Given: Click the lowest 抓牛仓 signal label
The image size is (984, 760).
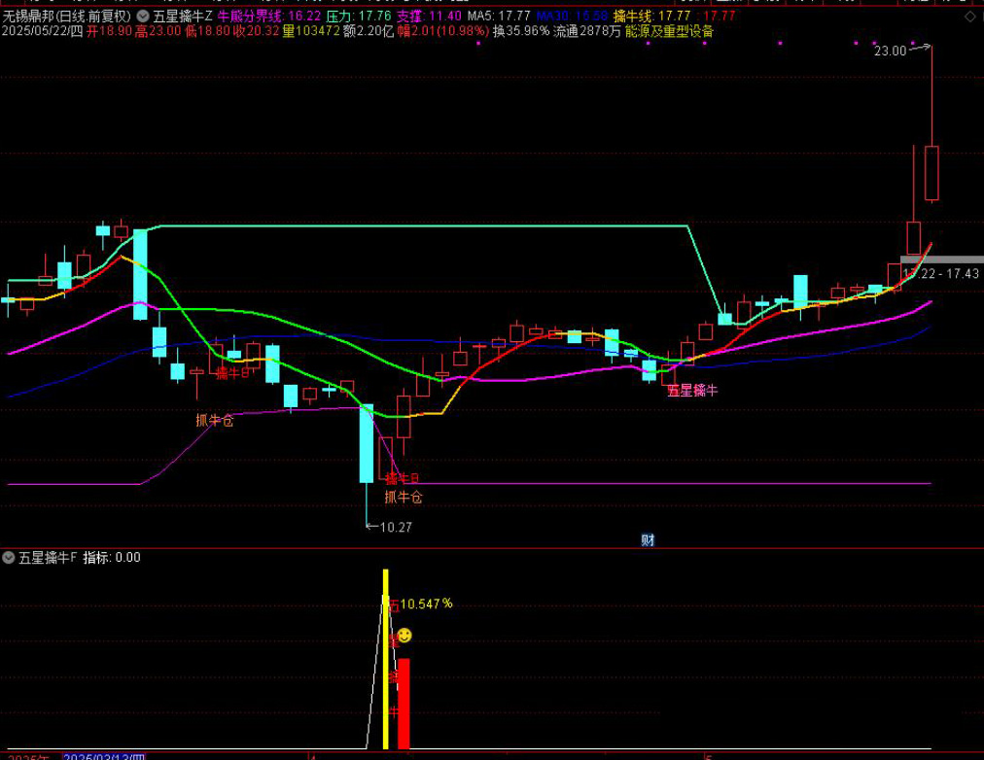Looking at the screenshot, I should tap(403, 498).
